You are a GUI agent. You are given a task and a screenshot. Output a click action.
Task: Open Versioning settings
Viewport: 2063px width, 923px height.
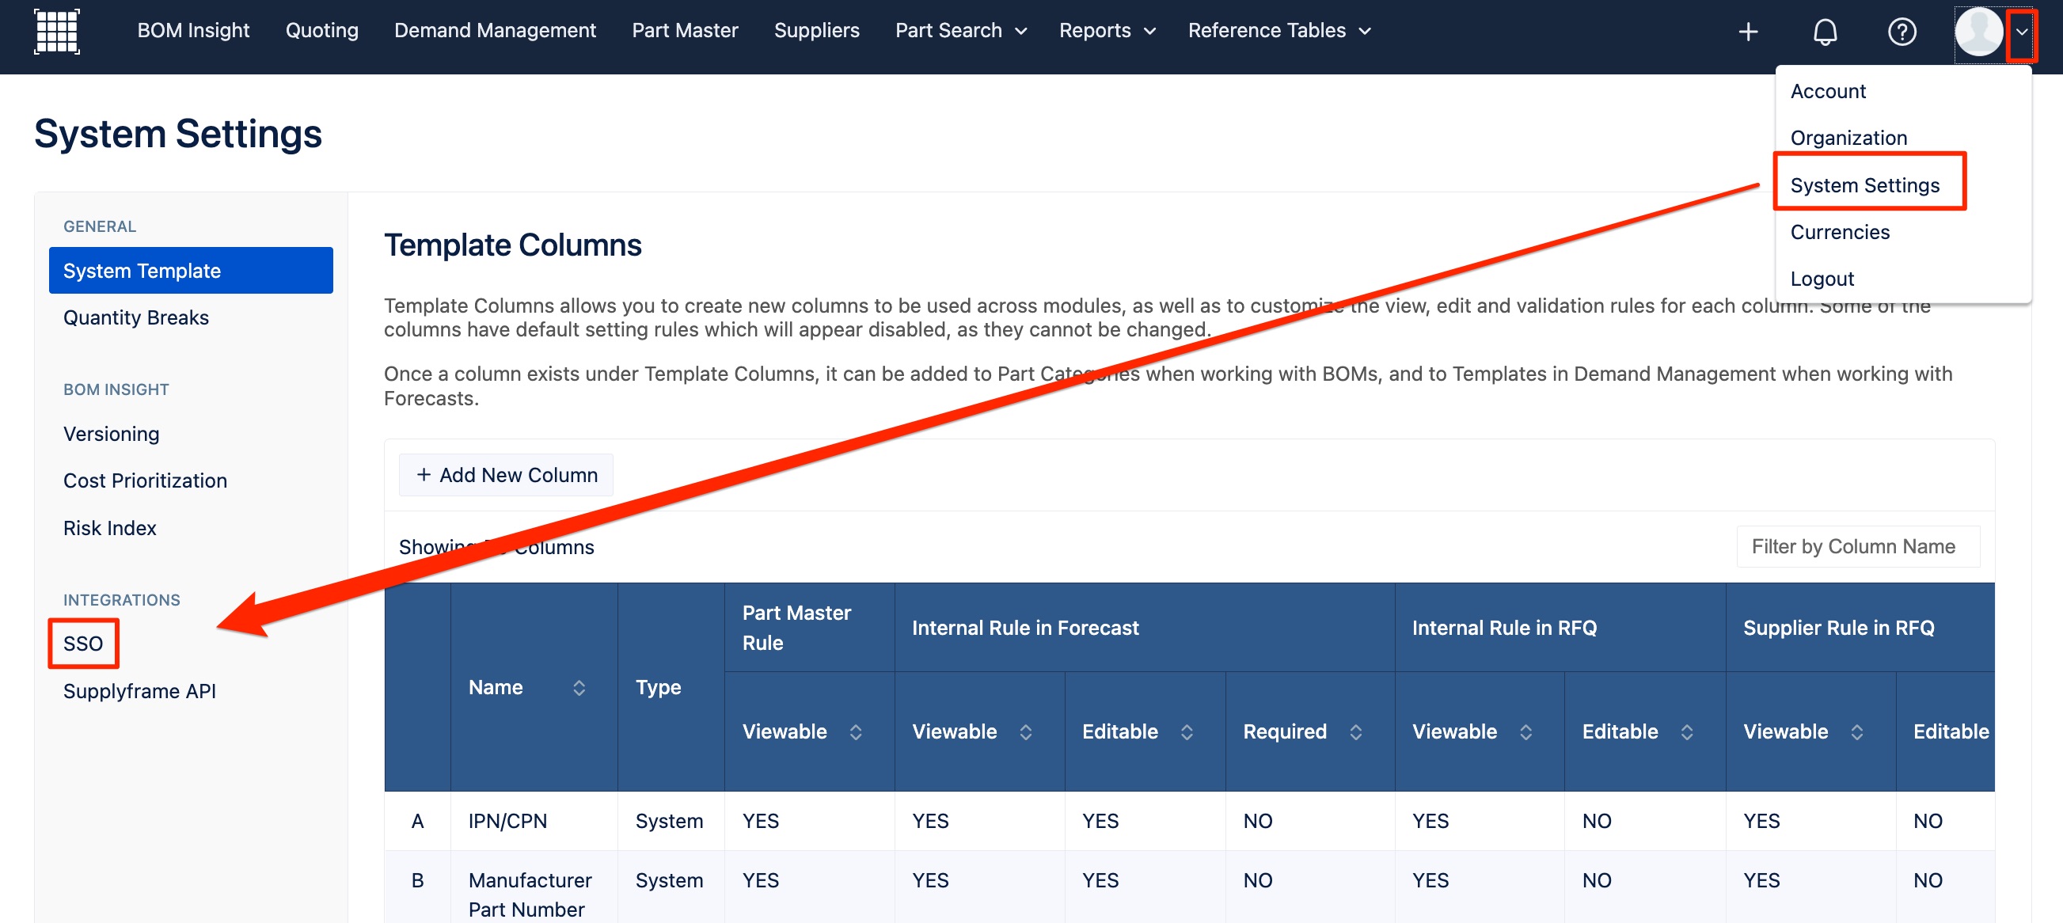(112, 434)
